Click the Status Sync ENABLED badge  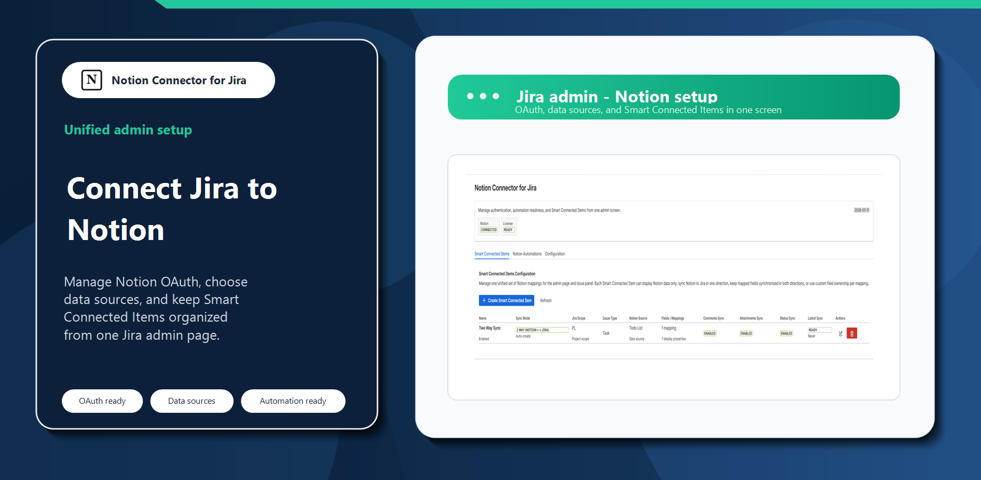pos(786,333)
